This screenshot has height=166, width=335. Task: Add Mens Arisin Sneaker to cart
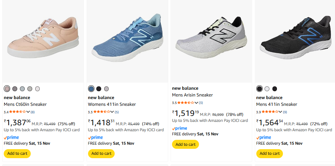click(x=185, y=144)
